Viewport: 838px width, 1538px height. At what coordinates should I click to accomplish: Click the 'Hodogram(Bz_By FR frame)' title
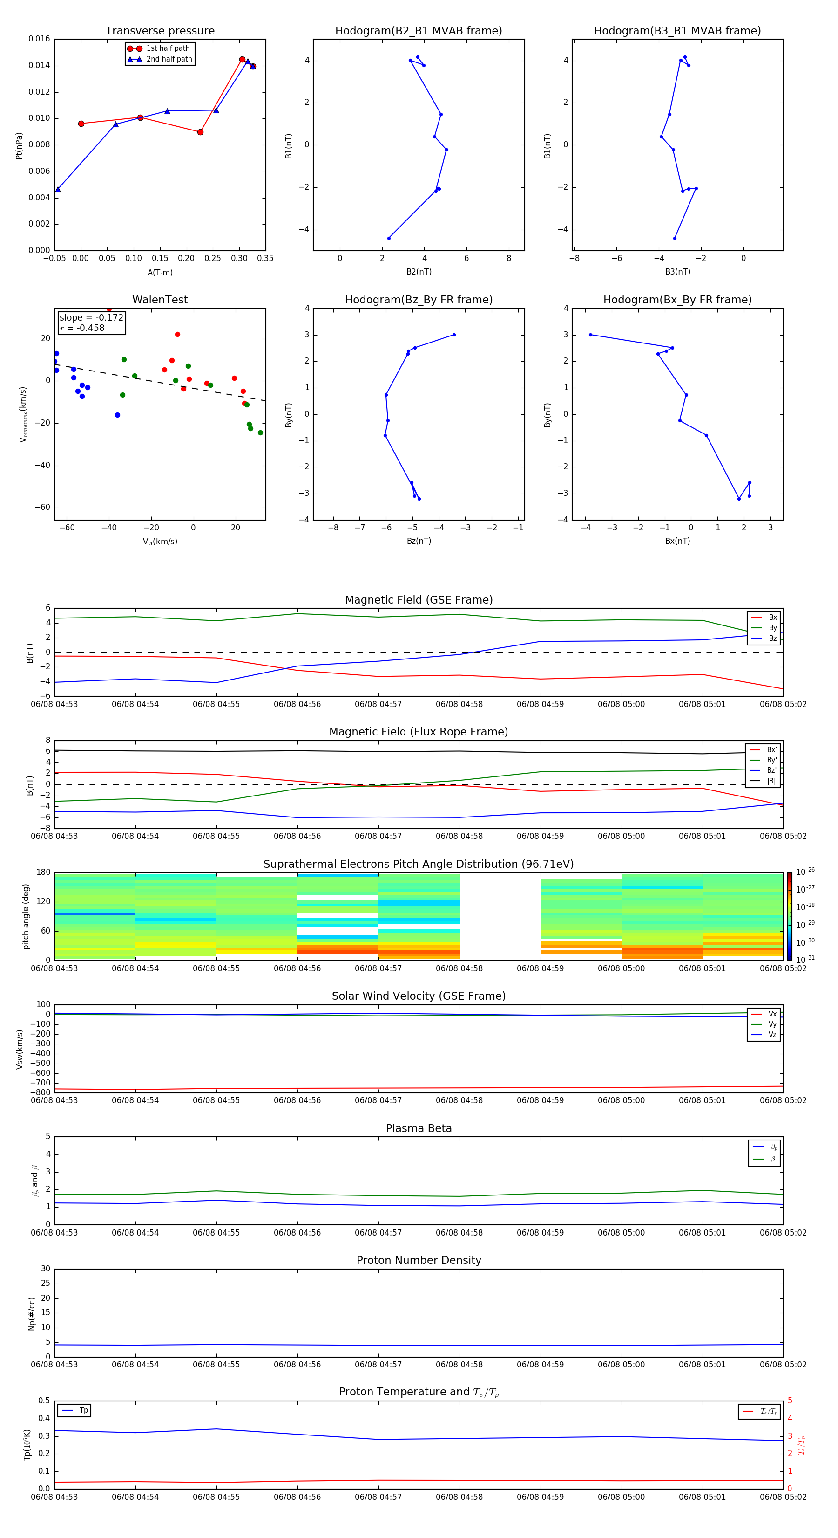click(419, 300)
